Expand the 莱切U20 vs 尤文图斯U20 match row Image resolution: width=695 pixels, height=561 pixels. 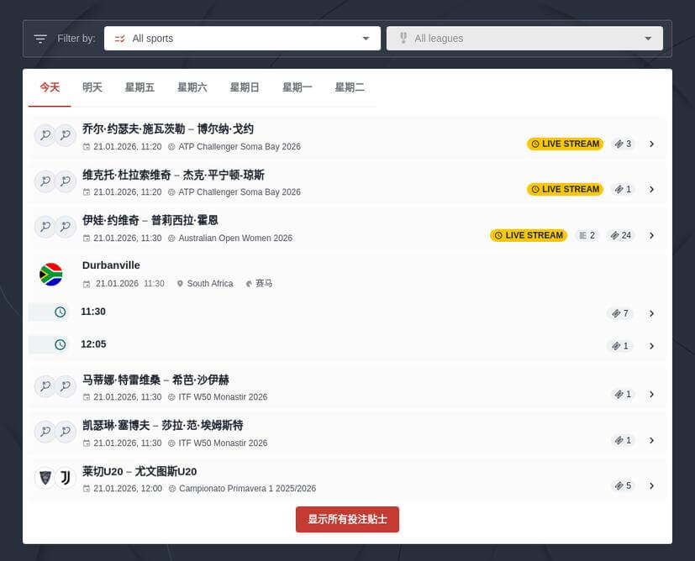[652, 485]
